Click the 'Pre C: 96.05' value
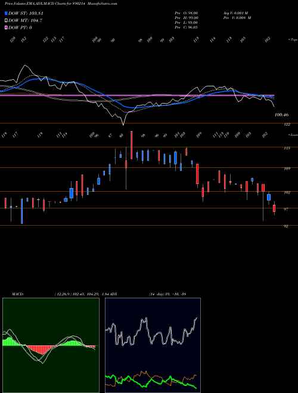Viewport: 298px width, 393px height. point(187,27)
